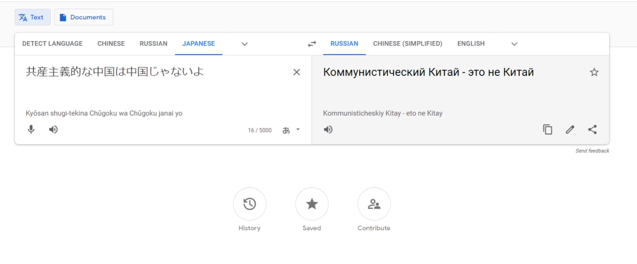Expand more source languages
Screen dimensions: 637x264
click(244, 44)
